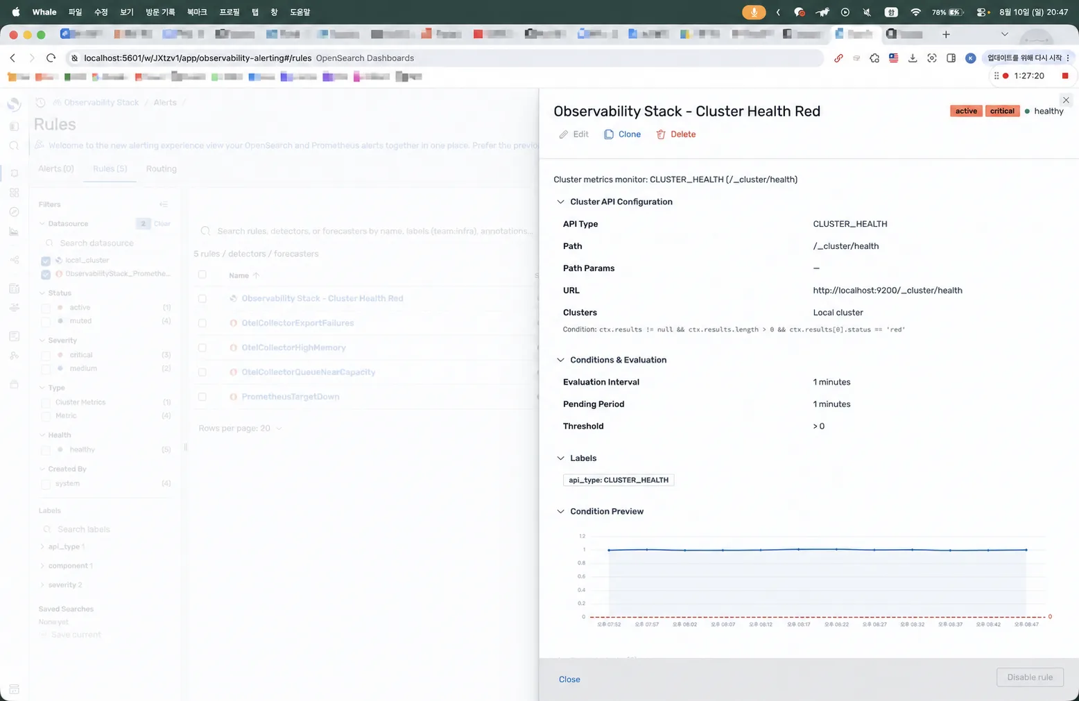
Task: Click the Delete trash icon
Action: [x=661, y=135]
